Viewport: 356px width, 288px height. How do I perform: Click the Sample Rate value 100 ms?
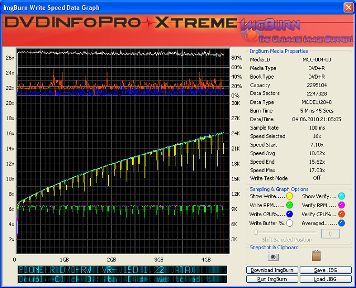[317, 128]
